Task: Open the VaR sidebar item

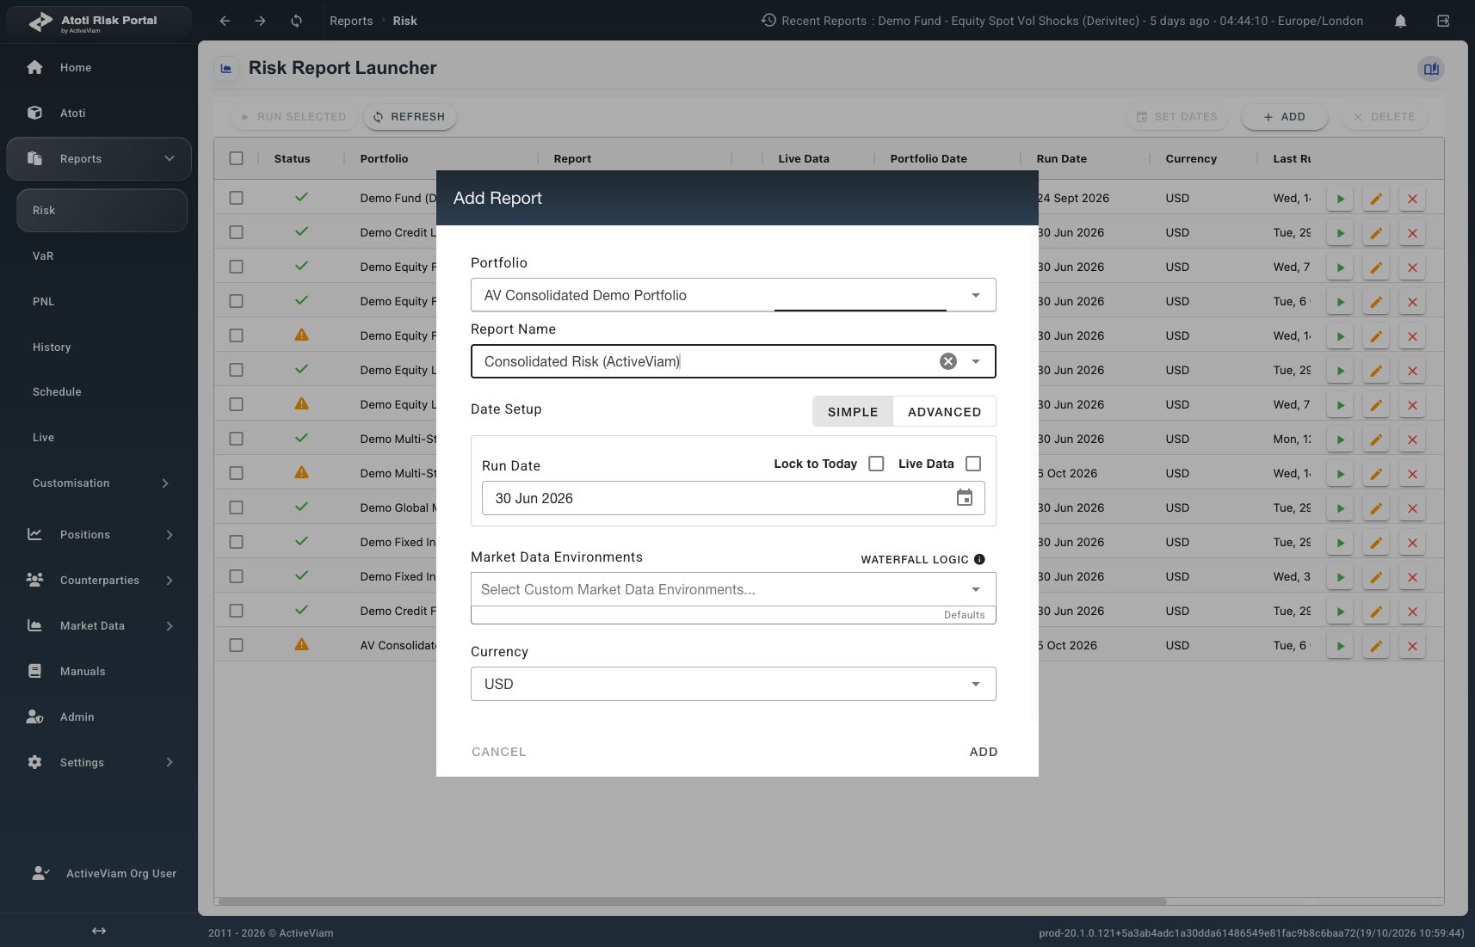Action: pos(43,255)
